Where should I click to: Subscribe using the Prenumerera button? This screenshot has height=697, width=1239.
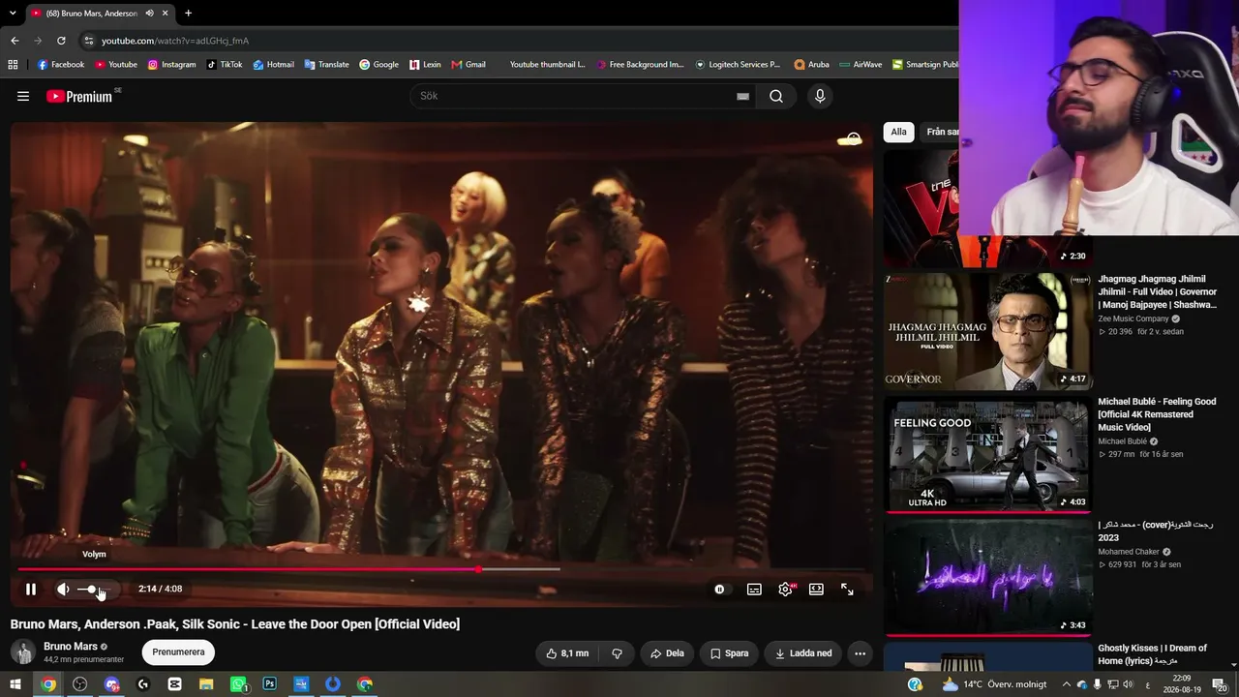pyautogui.click(x=178, y=652)
